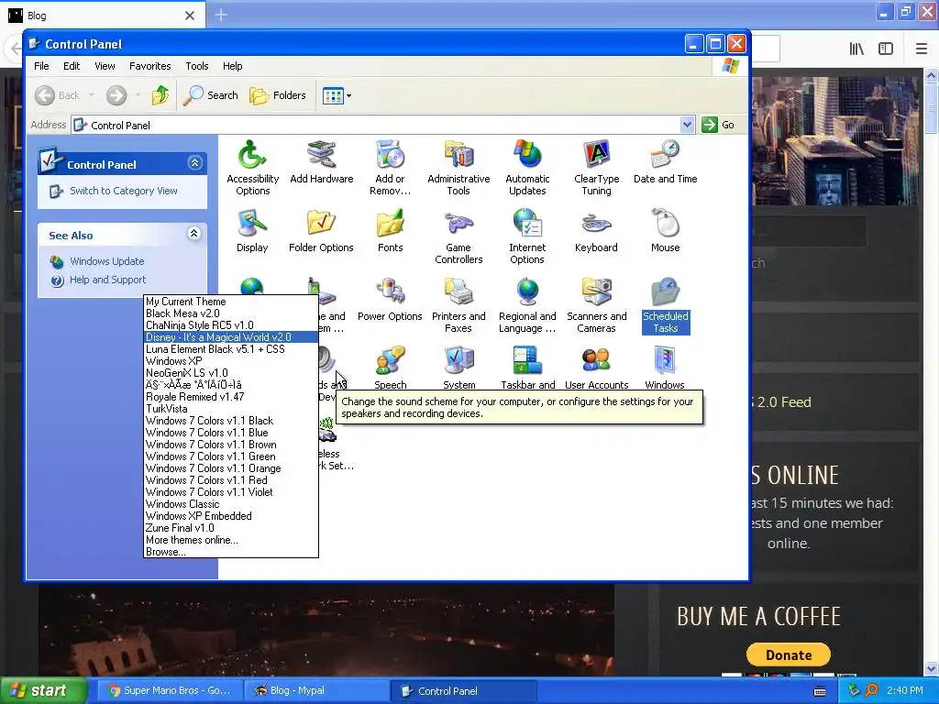Open Internet Options icon

527,236
